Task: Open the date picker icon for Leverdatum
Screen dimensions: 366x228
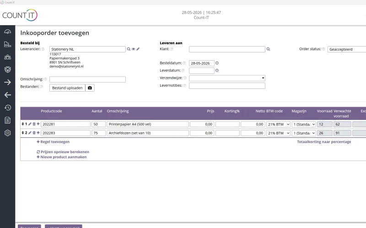Action: tap(217, 71)
